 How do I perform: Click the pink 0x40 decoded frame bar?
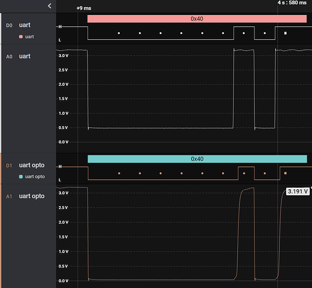pos(197,19)
